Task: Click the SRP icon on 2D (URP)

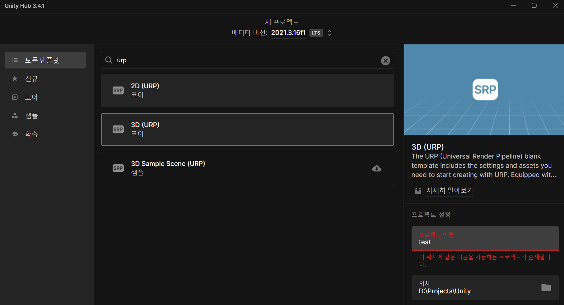Action: [118, 90]
